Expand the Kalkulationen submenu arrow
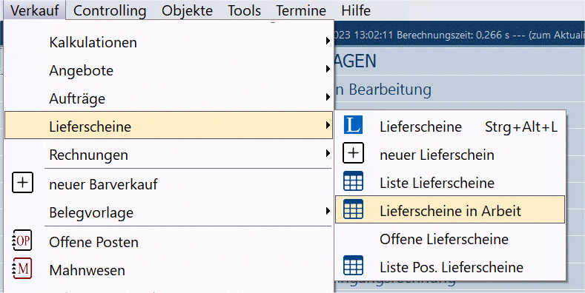Screen dimensions: 585x293 click(x=328, y=41)
